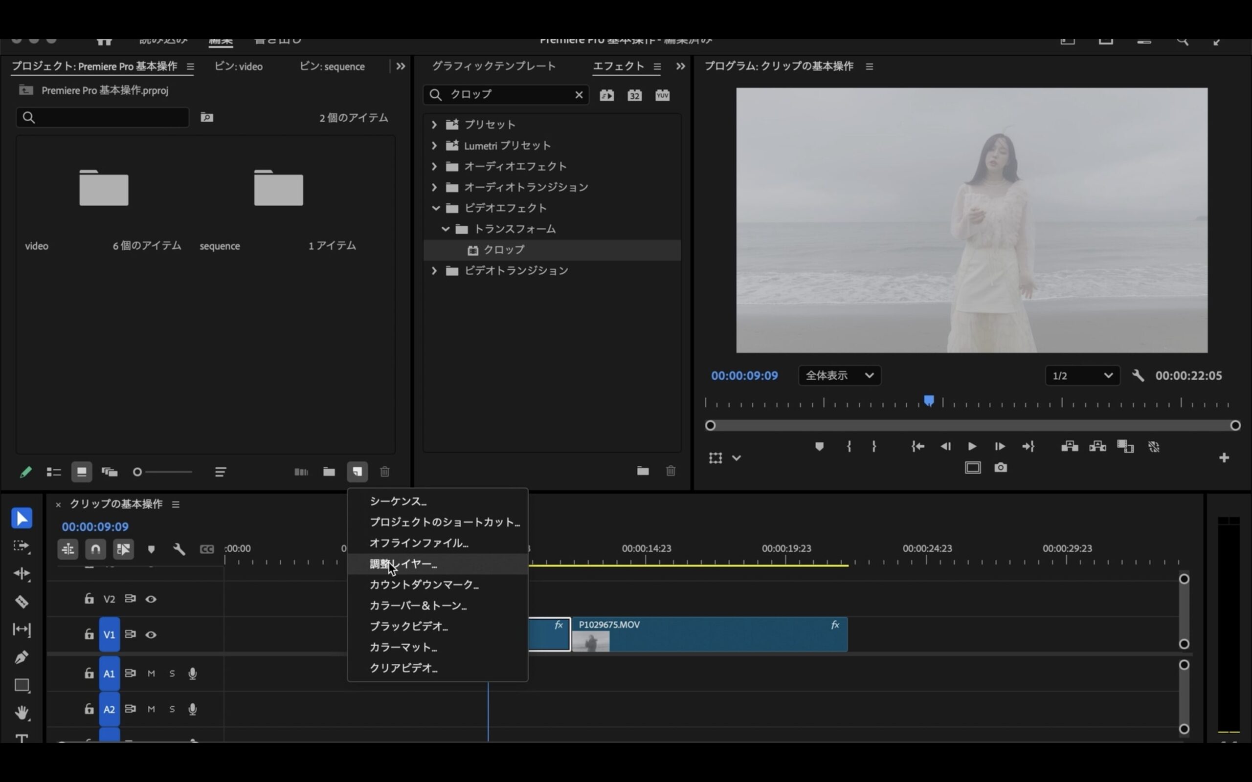The image size is (1252, 782).
Task: Expand the Lumetri プリセット folder
Action: click(434, 145)
